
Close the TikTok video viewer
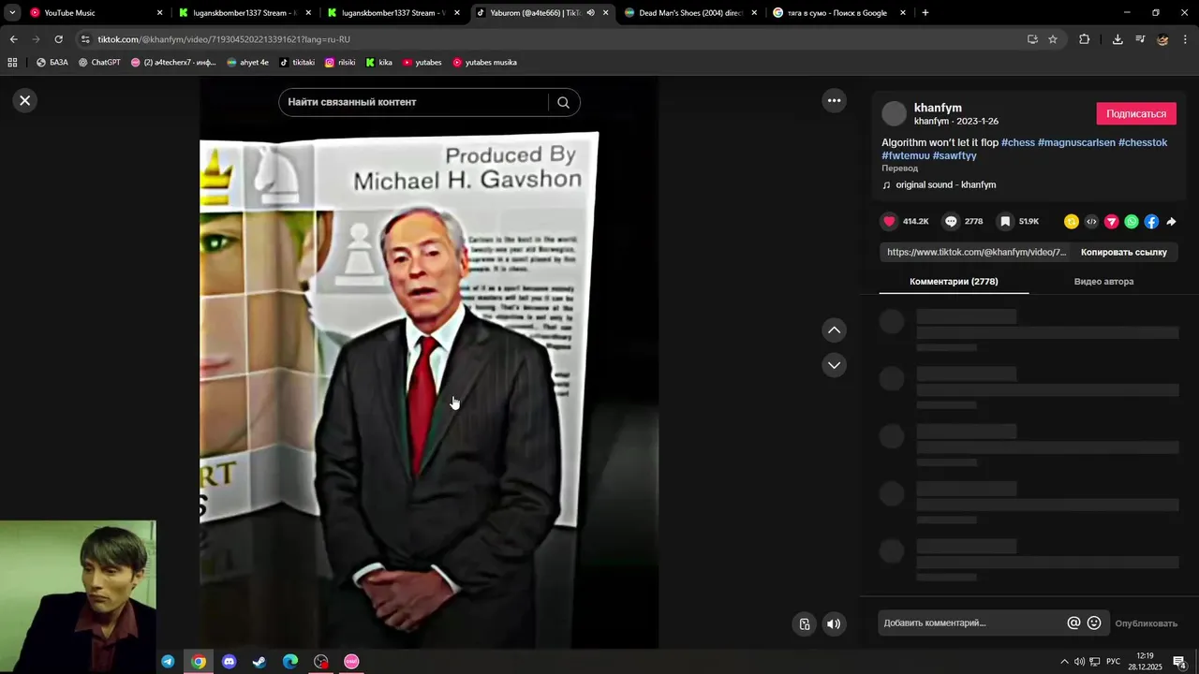25,100
